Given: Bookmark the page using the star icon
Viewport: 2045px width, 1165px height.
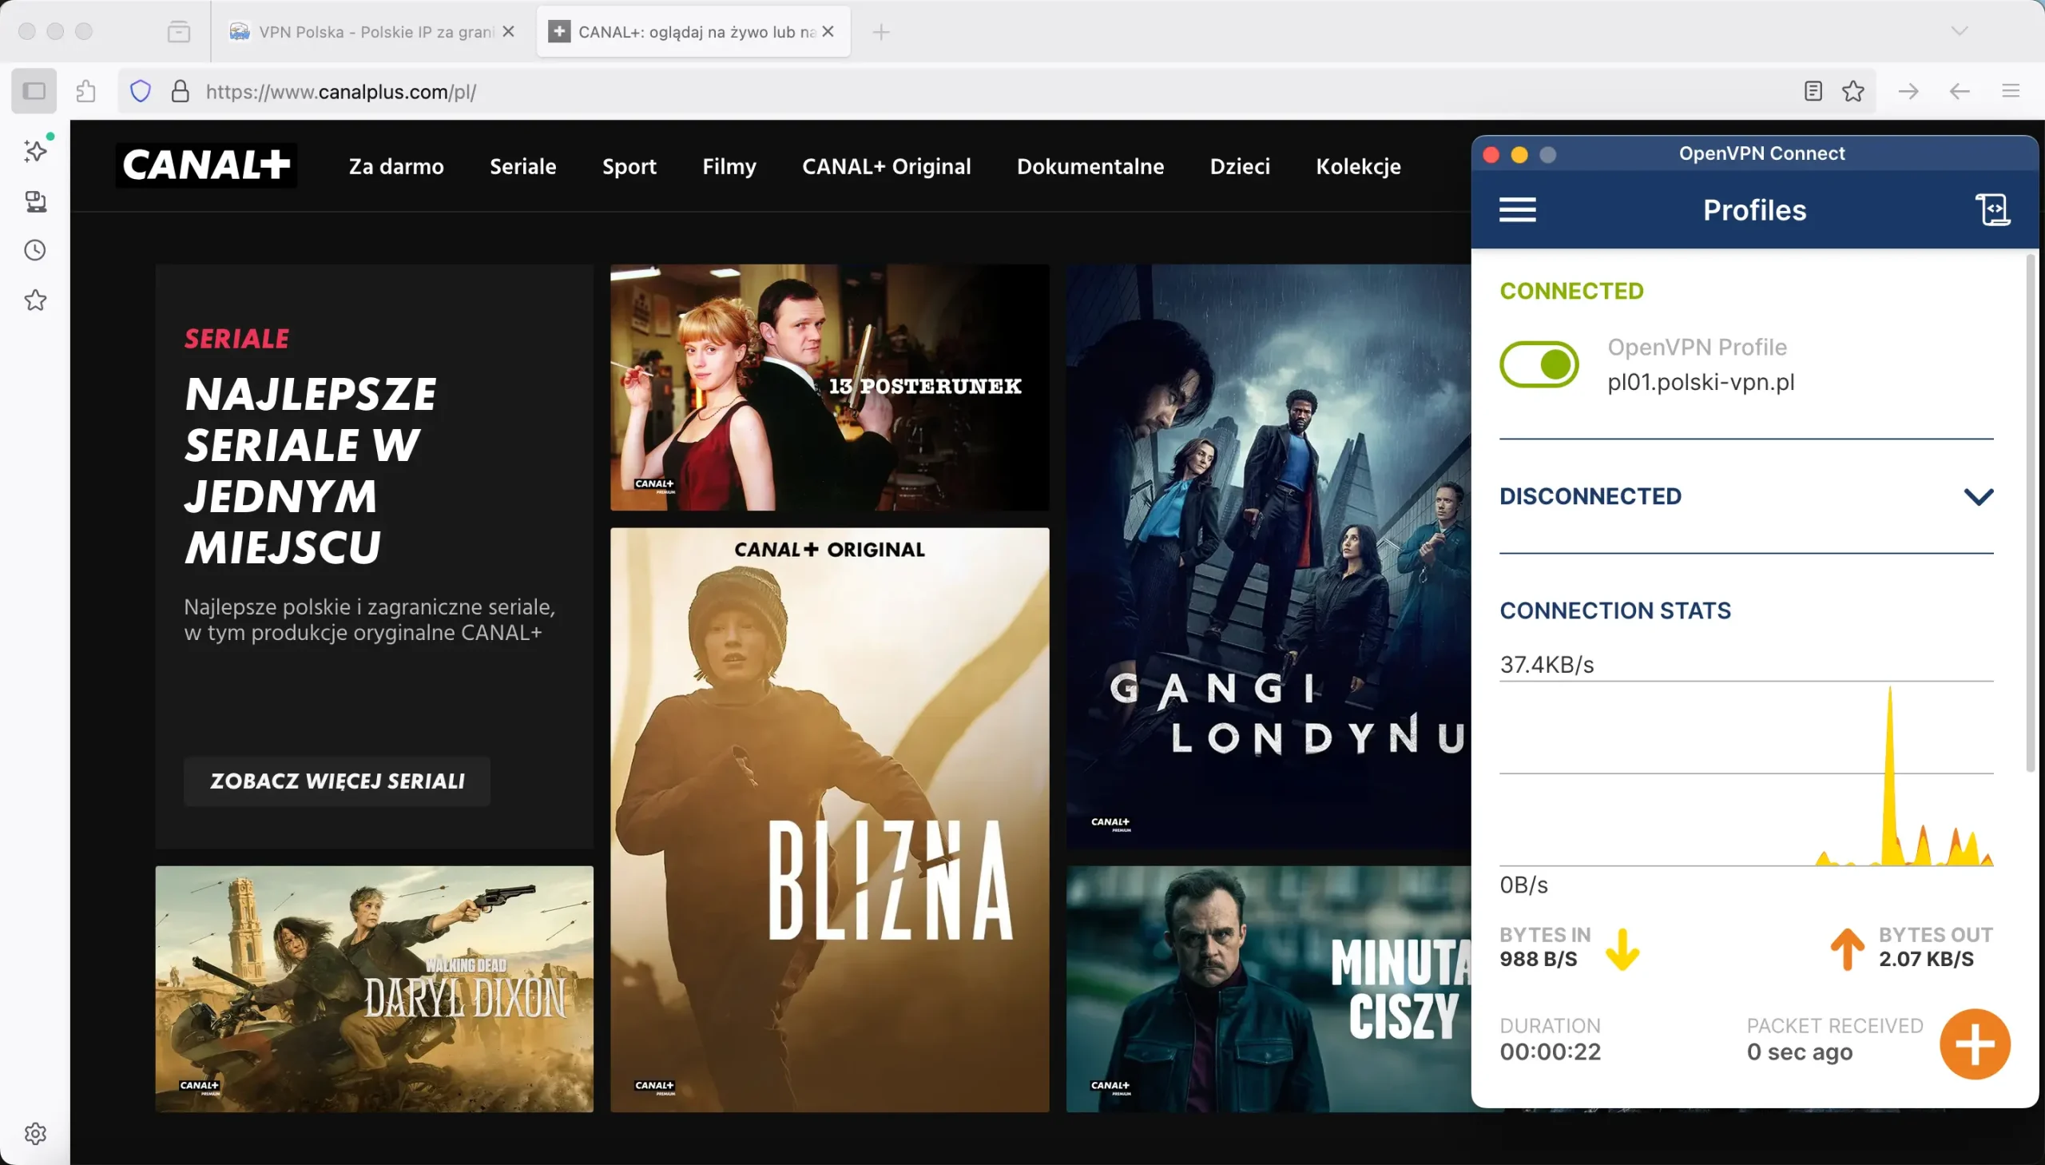Looking at the screenshot, I should [x=1854, y=90].
